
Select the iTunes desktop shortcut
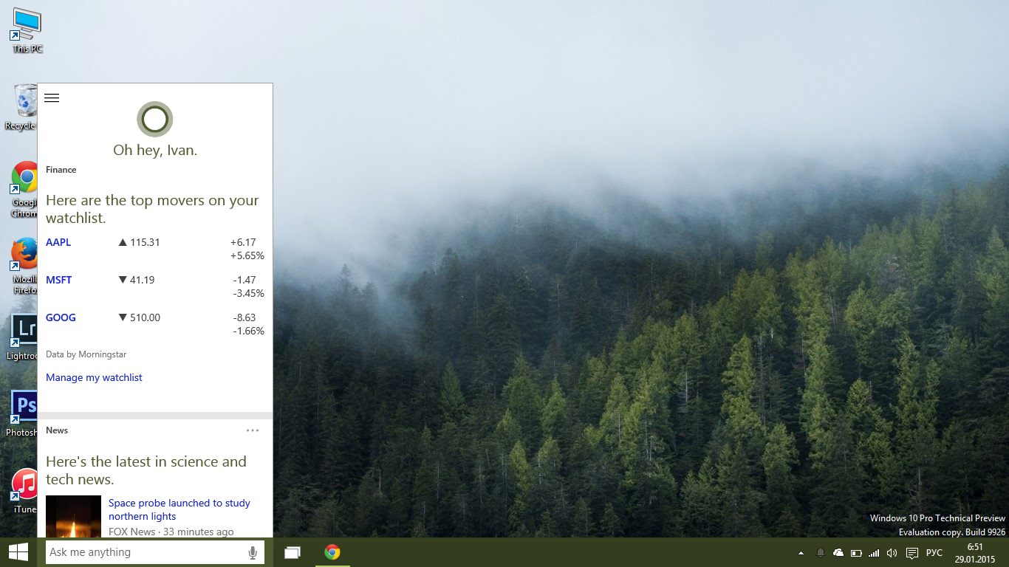coord(24,491)
